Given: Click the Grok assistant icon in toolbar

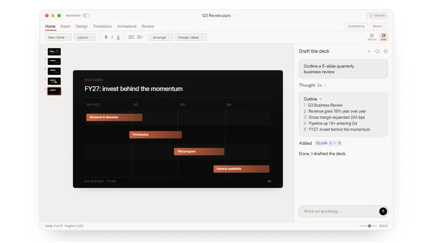Looking at the screenshot, I should [384, 37].
